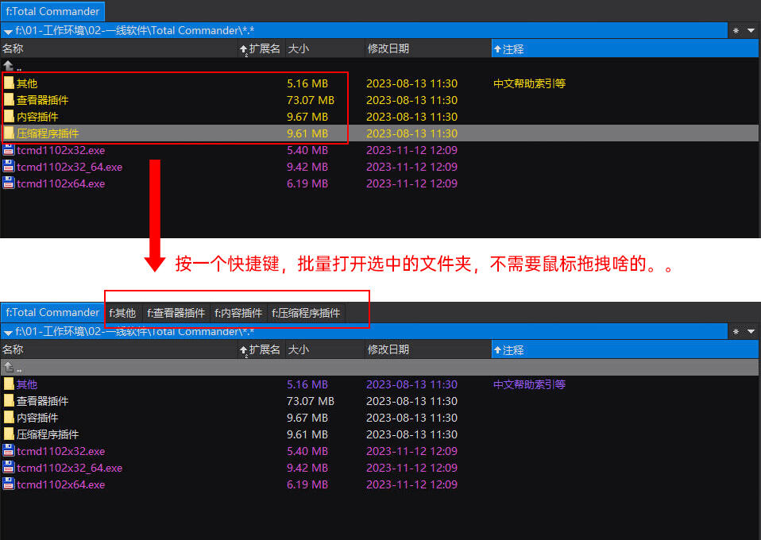Image resolution: width=761 pixels, height=540 pixels.
Task: Open the history dropdown arrow at the upper path bar's right end
Action: pos(751,31)
